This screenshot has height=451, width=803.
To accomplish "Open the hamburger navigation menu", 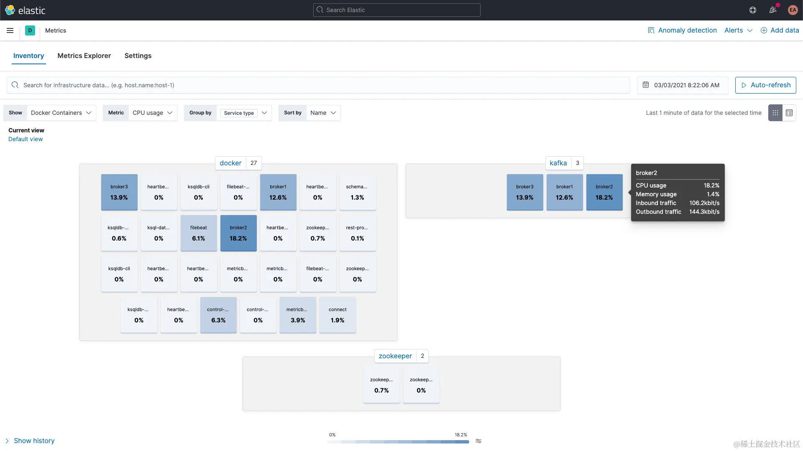I will click(10, 30).
